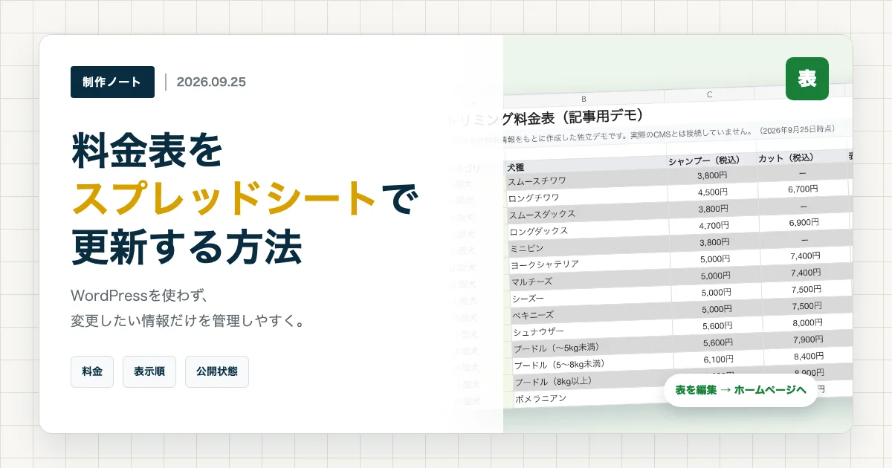The height and width of the screenshot is (468, 892).
Task: Click the date 2026.09.25
Action: [211, 82]
